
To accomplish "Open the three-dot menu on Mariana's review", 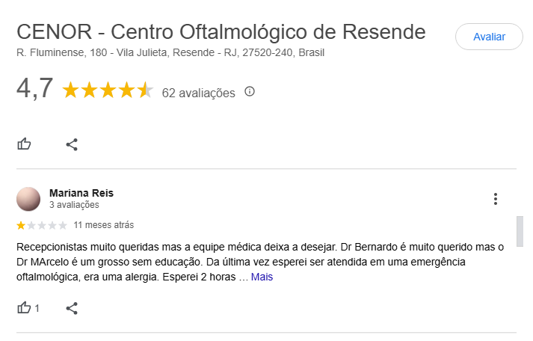I will [496, 199].
